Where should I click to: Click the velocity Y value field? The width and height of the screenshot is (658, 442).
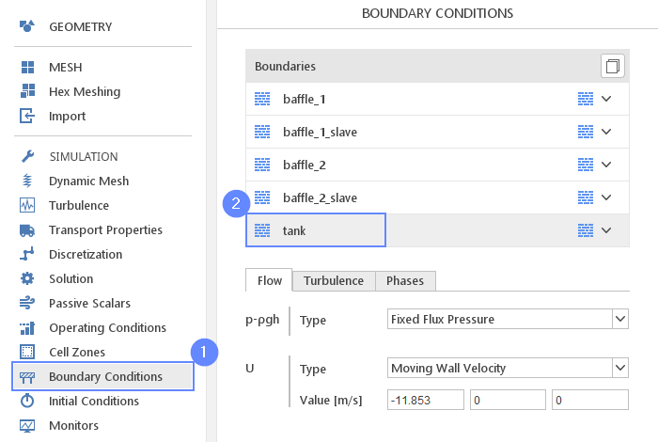point(508,400)
